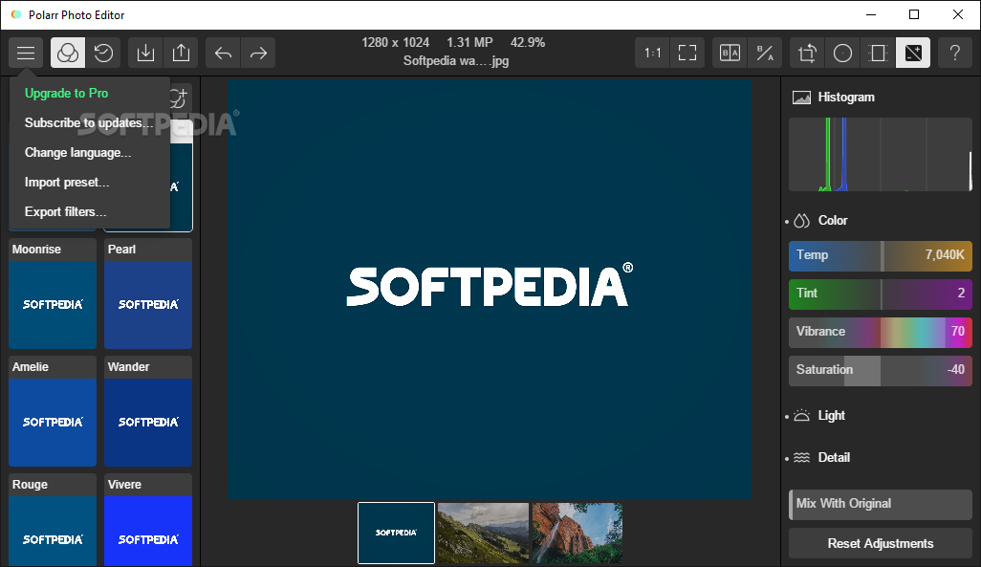Switch to fullscreen fit view

point(687,53)
